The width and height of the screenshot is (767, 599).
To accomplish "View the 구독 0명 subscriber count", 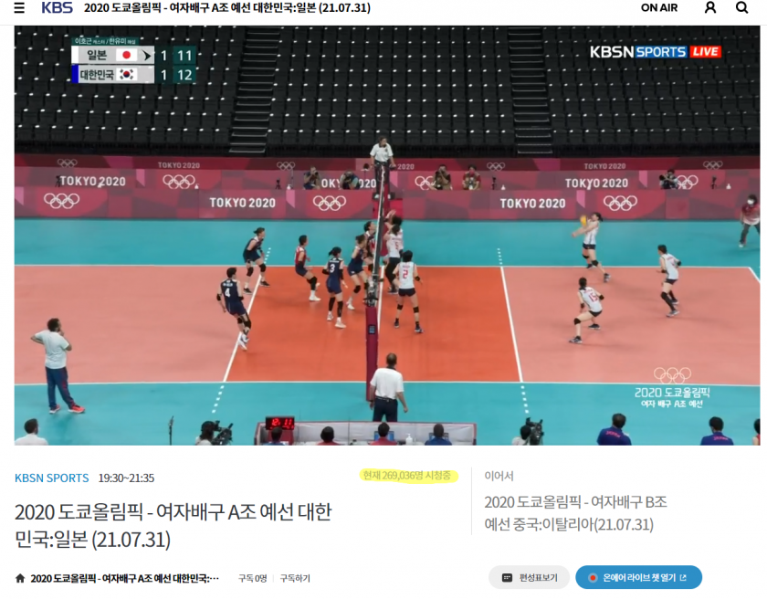I will [252, 579].
